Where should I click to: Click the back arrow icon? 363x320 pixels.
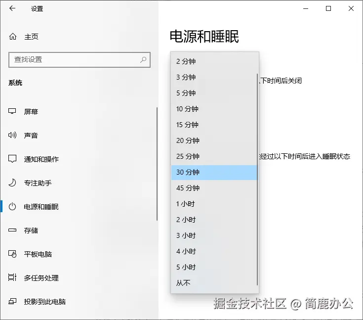[x=12, y=8]
